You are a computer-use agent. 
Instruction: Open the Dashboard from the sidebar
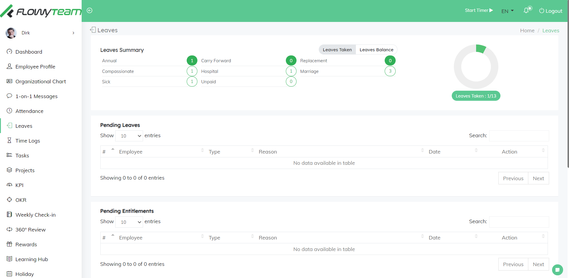(28, 52)
